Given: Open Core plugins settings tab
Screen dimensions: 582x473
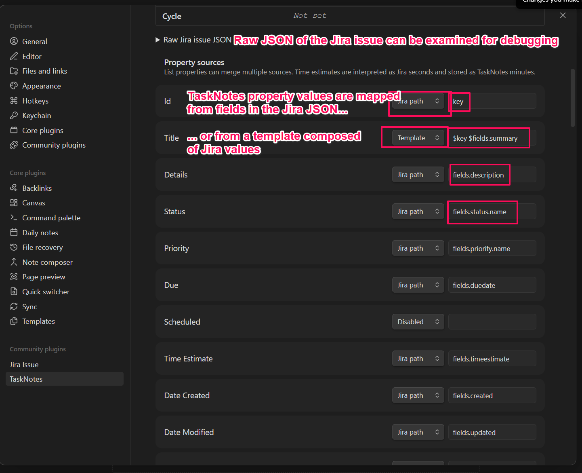Looking at the screenshot, I should pos(65,130).
